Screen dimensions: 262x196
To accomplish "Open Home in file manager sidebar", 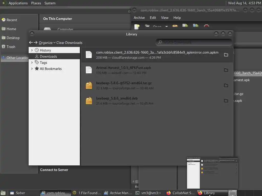I will coord(19,29).
